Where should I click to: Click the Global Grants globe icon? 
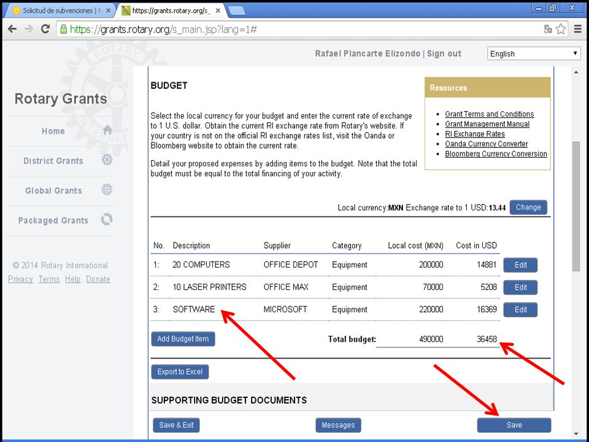pos(107,190)
